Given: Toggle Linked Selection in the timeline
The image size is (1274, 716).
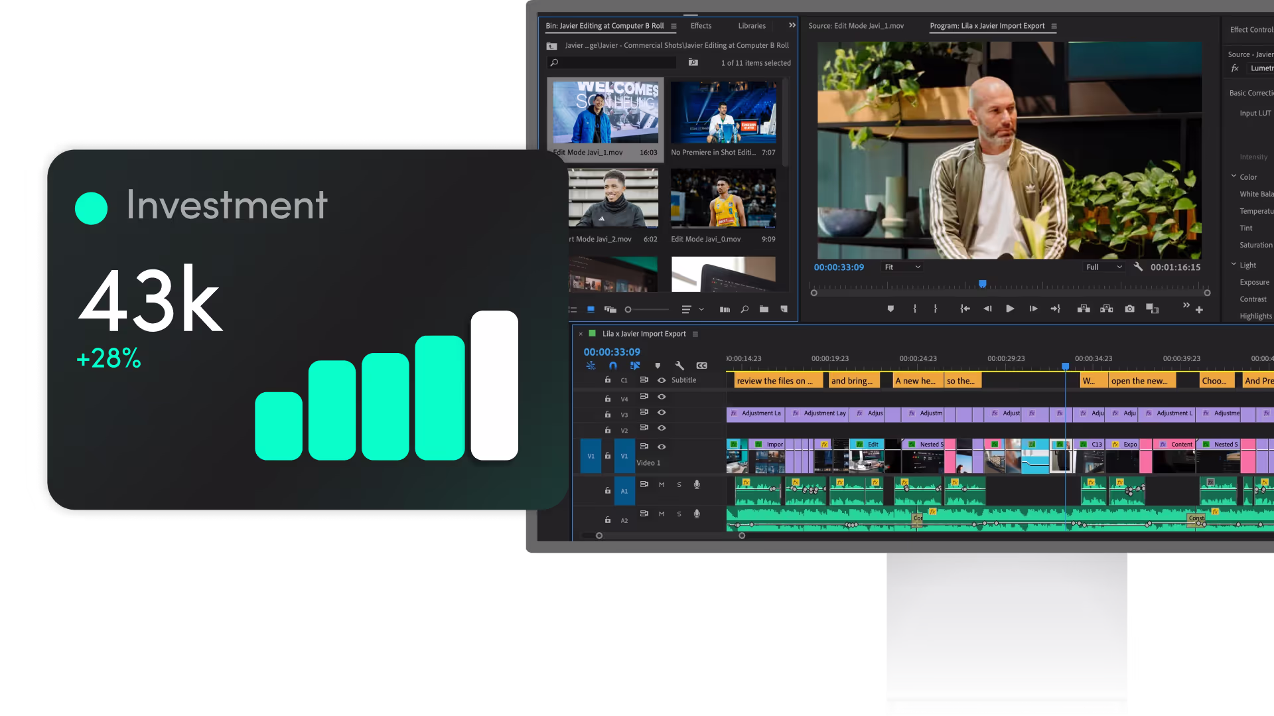Looking at the screenshot, I should tap(635, 366).
